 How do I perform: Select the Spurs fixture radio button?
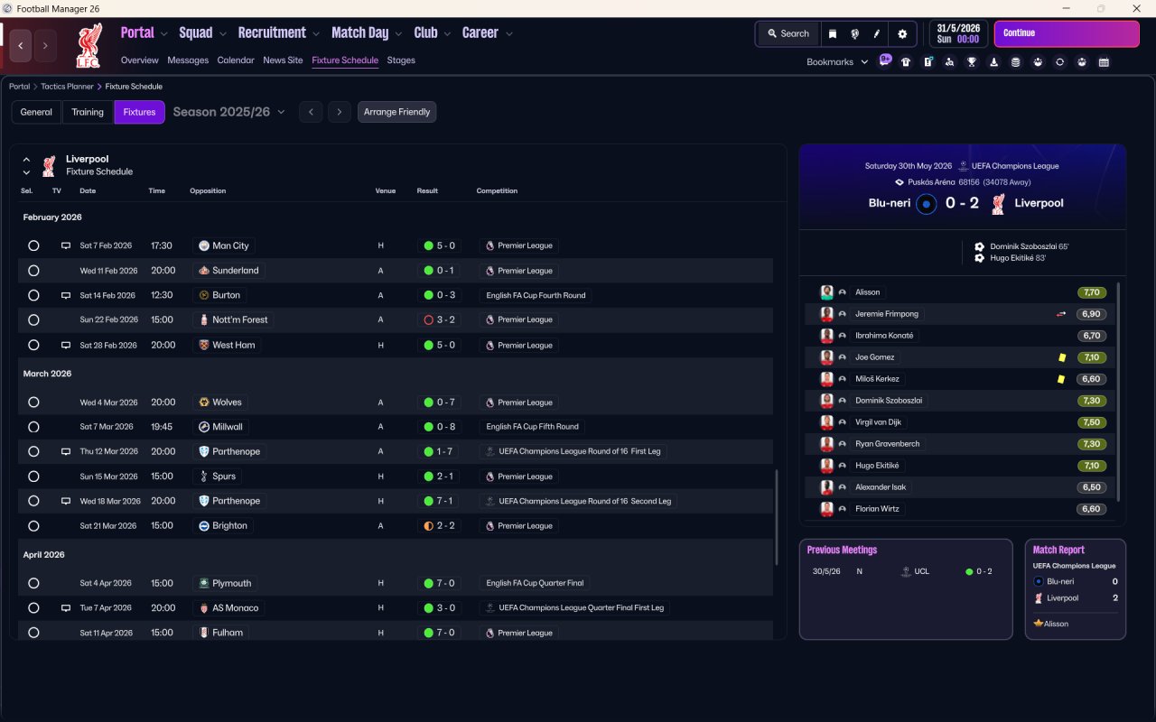coord(33,477)
